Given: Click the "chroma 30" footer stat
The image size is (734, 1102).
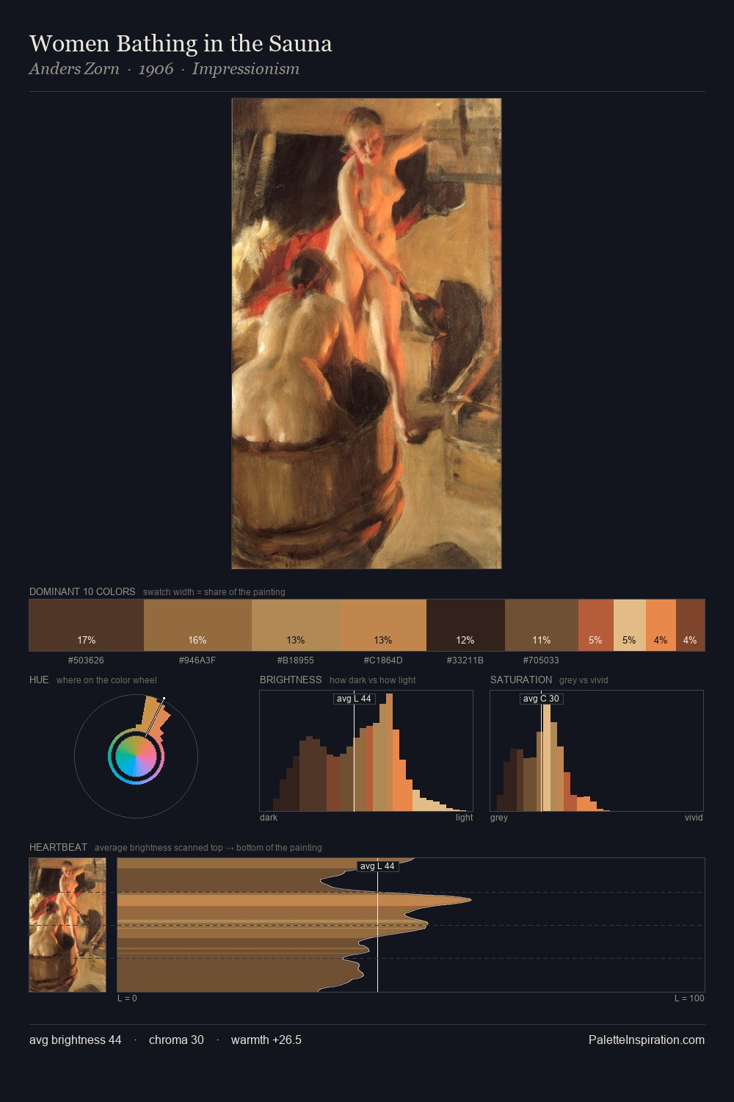Looking at the screenshot, I should (x=176, y=1040).
